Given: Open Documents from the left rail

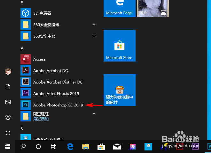Looking at the screenshot, I should (8, 87).
